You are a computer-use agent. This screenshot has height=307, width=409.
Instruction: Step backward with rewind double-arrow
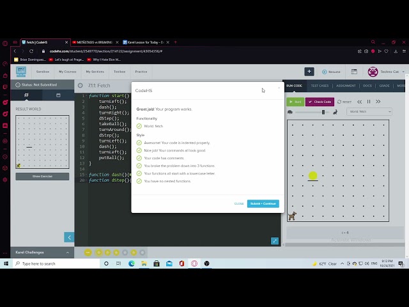pyautogui.click(x=359, y=102)
